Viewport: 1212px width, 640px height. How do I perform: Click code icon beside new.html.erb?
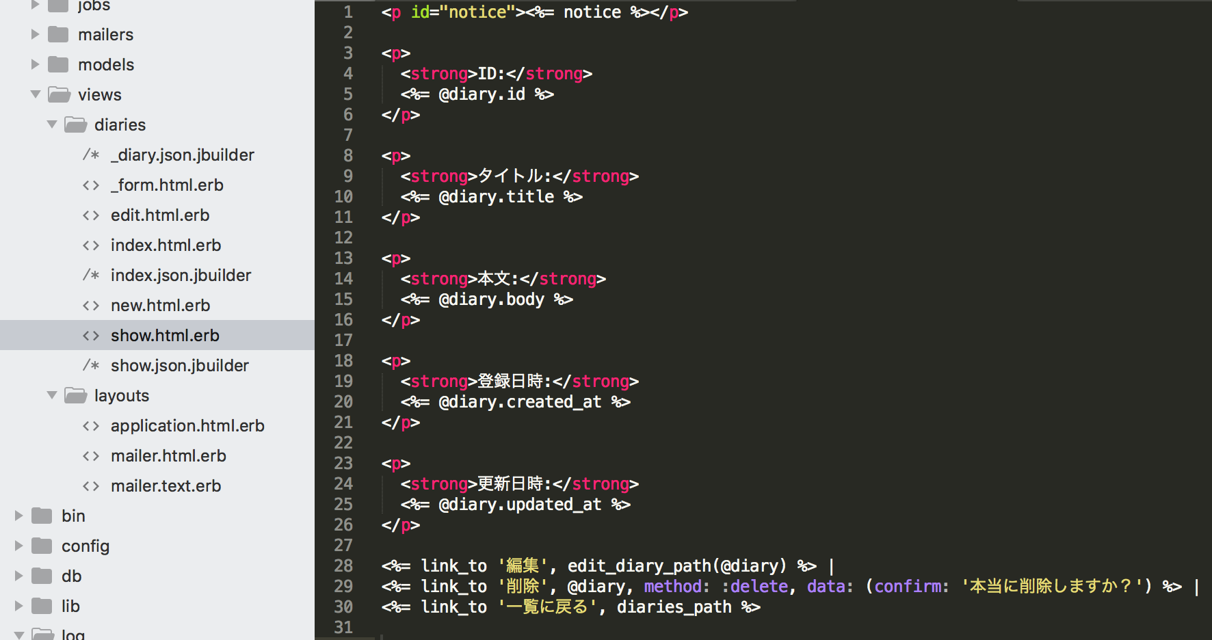[x=91, y=305]
